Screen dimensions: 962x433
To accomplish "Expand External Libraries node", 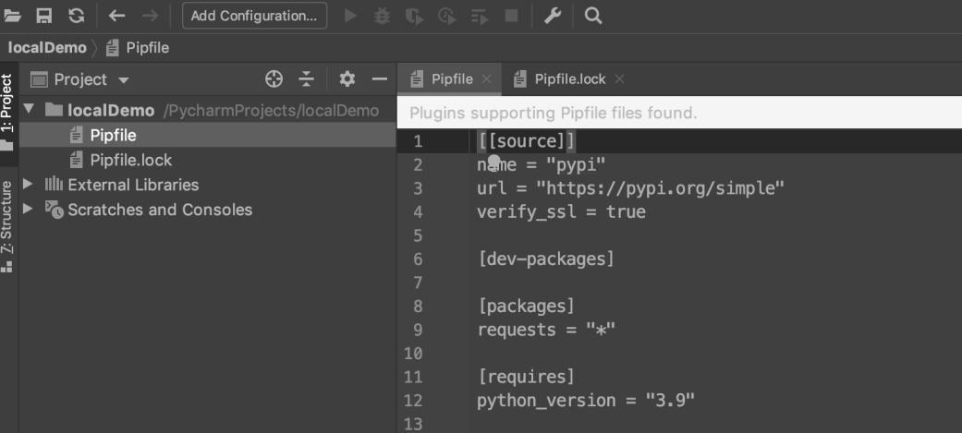I will coord(28,184).
